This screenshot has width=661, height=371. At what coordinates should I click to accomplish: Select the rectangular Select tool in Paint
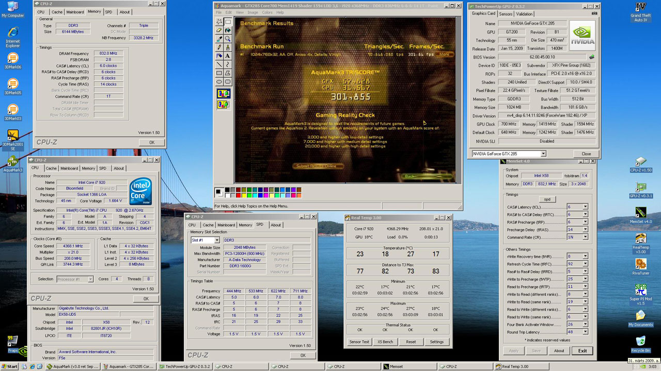(x=228, y=22)
